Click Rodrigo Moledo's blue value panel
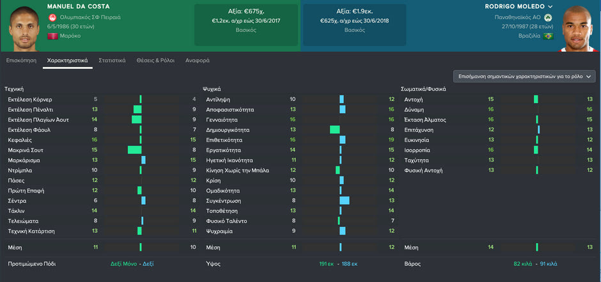The image size is (601, 282). click(354, 25)
